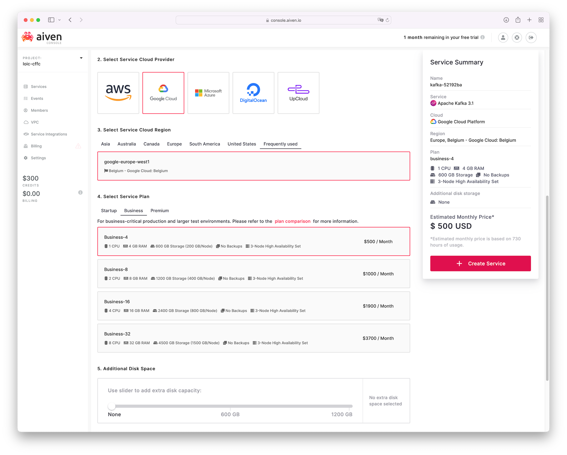Screen dimensions: 567x455
Task: Switch to Startup plan tab
Action: (x=109, y=211)
